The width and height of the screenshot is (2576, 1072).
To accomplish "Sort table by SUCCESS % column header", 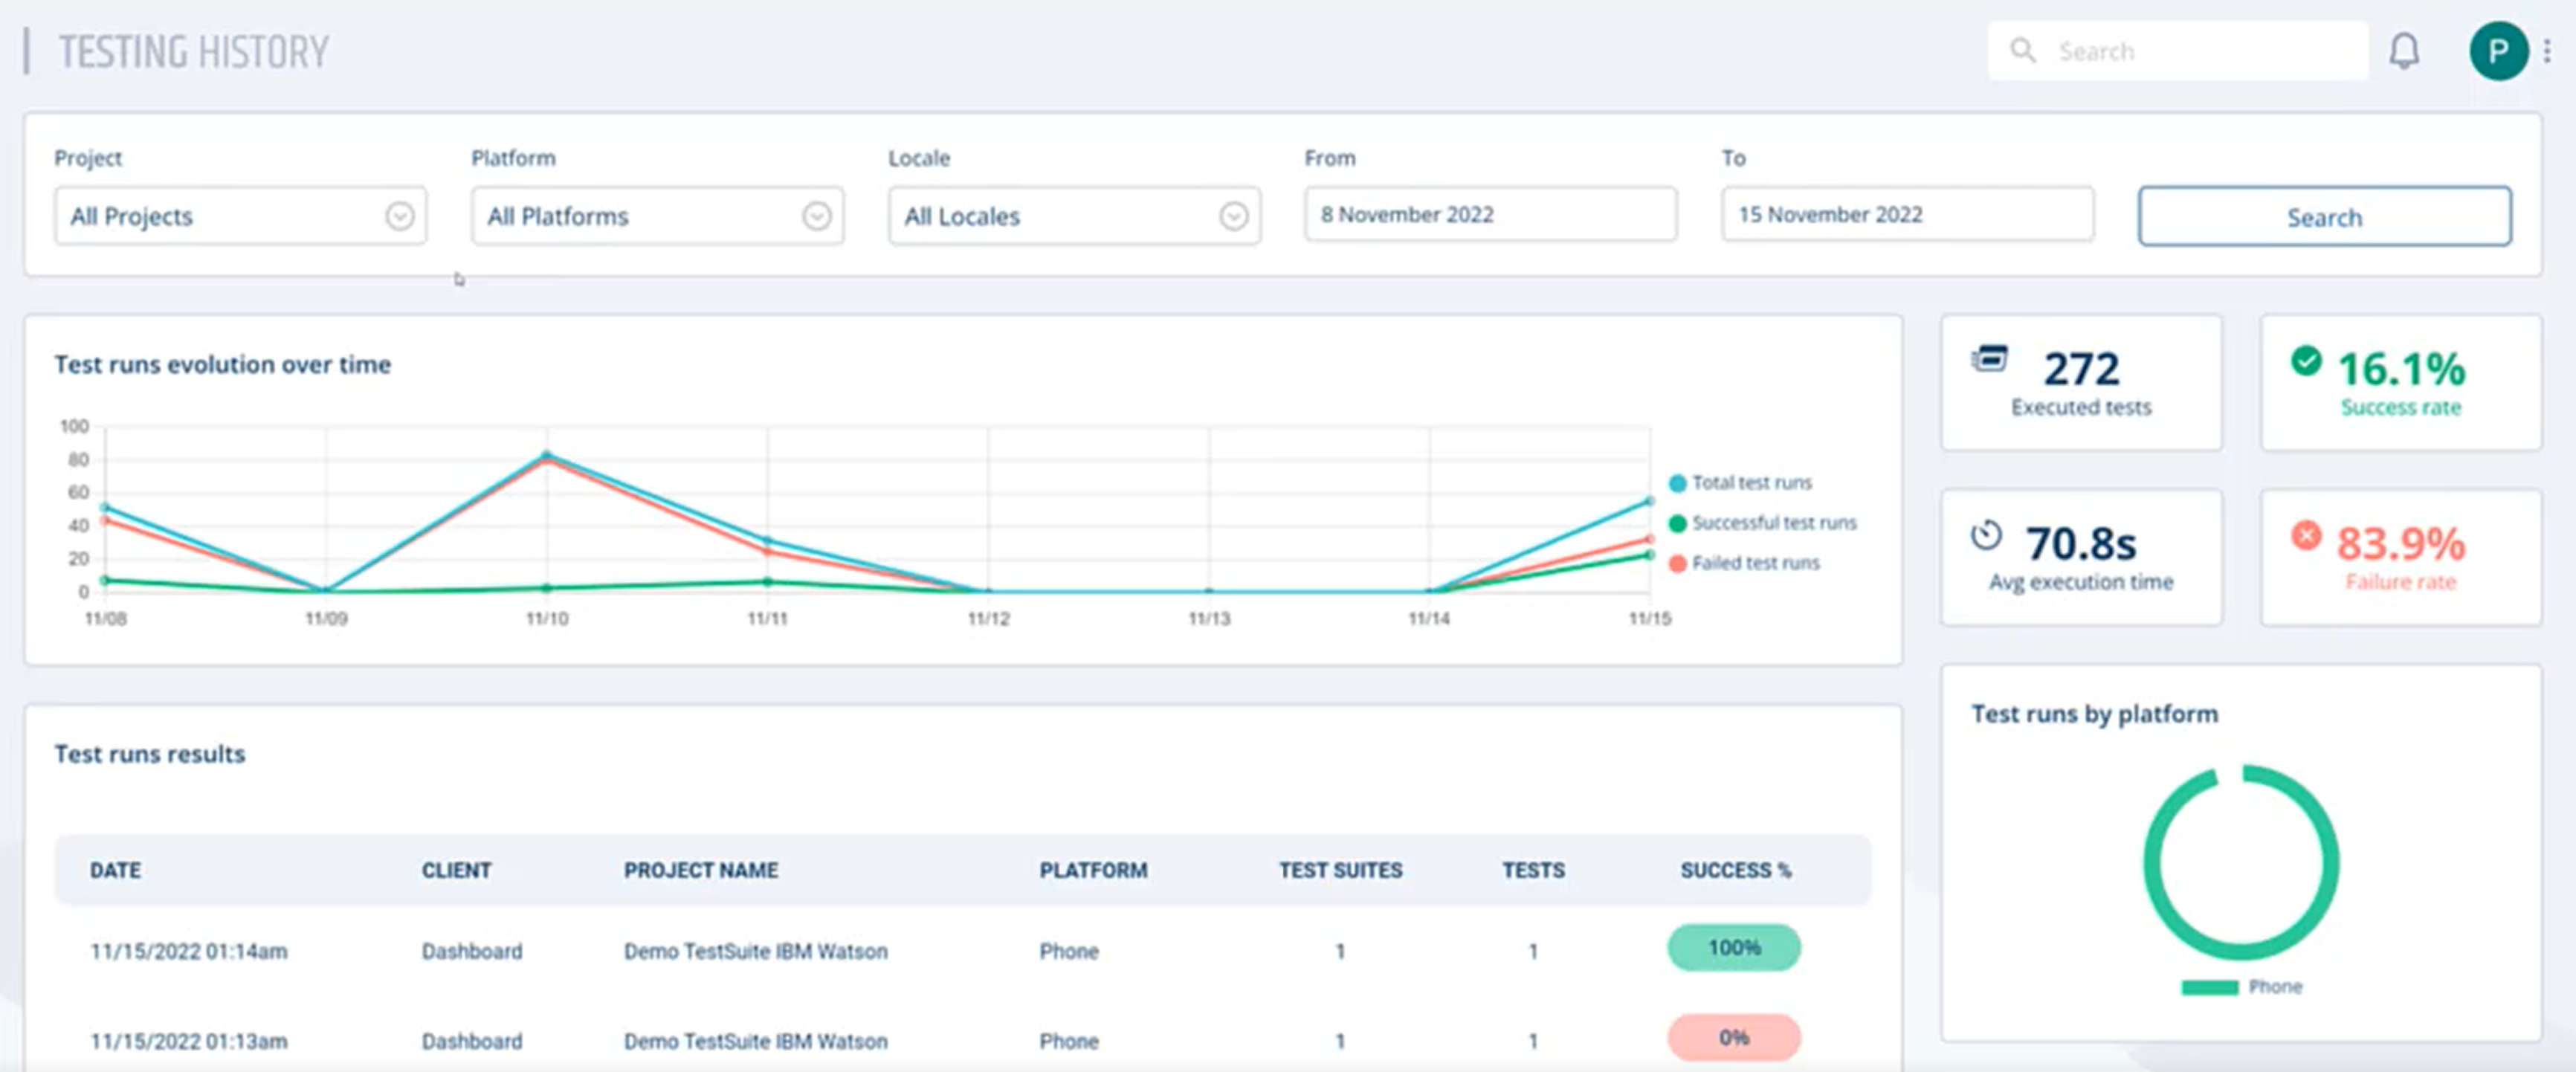I will pyautogui.click(x=1735, y=870).
